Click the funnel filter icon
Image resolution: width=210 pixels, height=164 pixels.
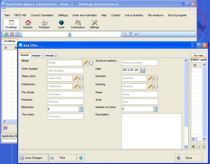pyautogui.click(x=130, y=34)
